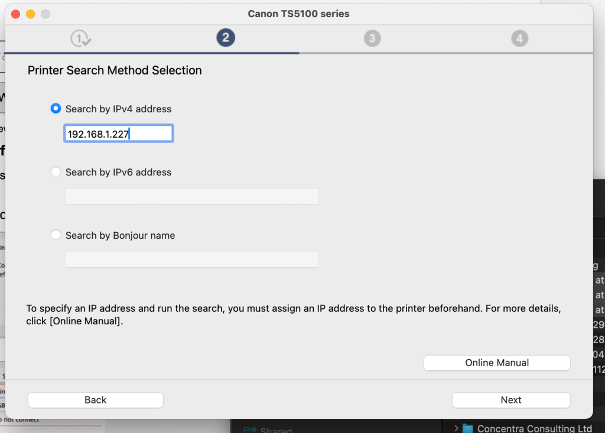Viewport: 605px width, 433px height.
Task: Click the IPv4 address input field
Action: click(118, 134)
